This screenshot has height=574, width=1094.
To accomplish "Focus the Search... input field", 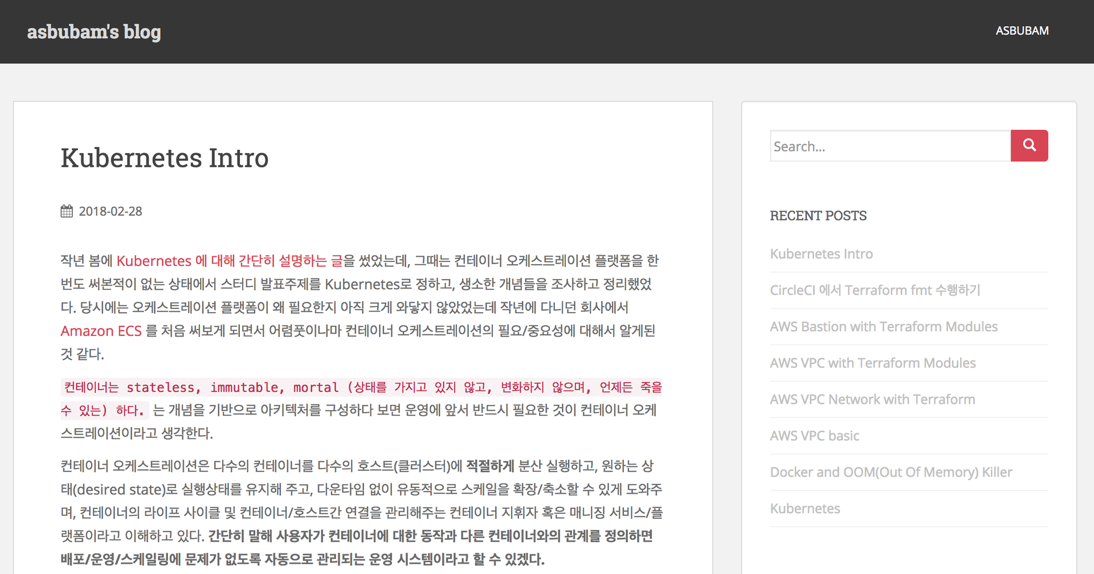I will coord(890,146).
